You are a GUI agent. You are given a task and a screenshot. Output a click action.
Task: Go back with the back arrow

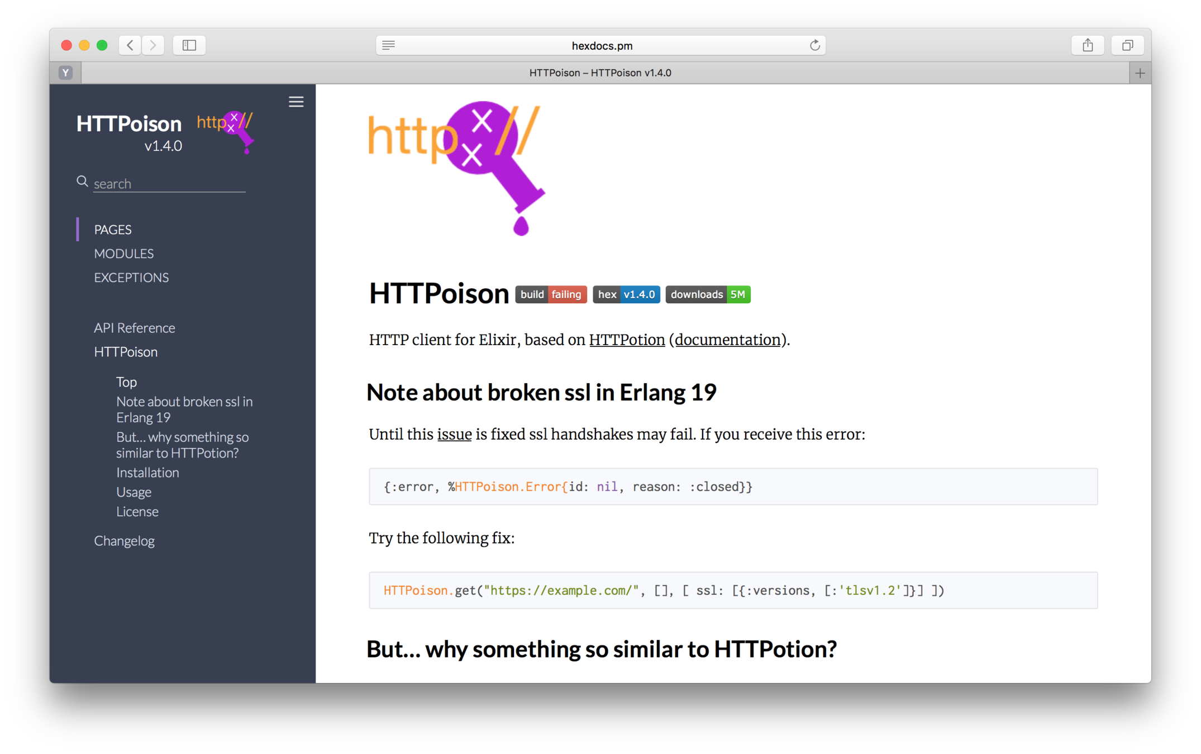[130, 45]
